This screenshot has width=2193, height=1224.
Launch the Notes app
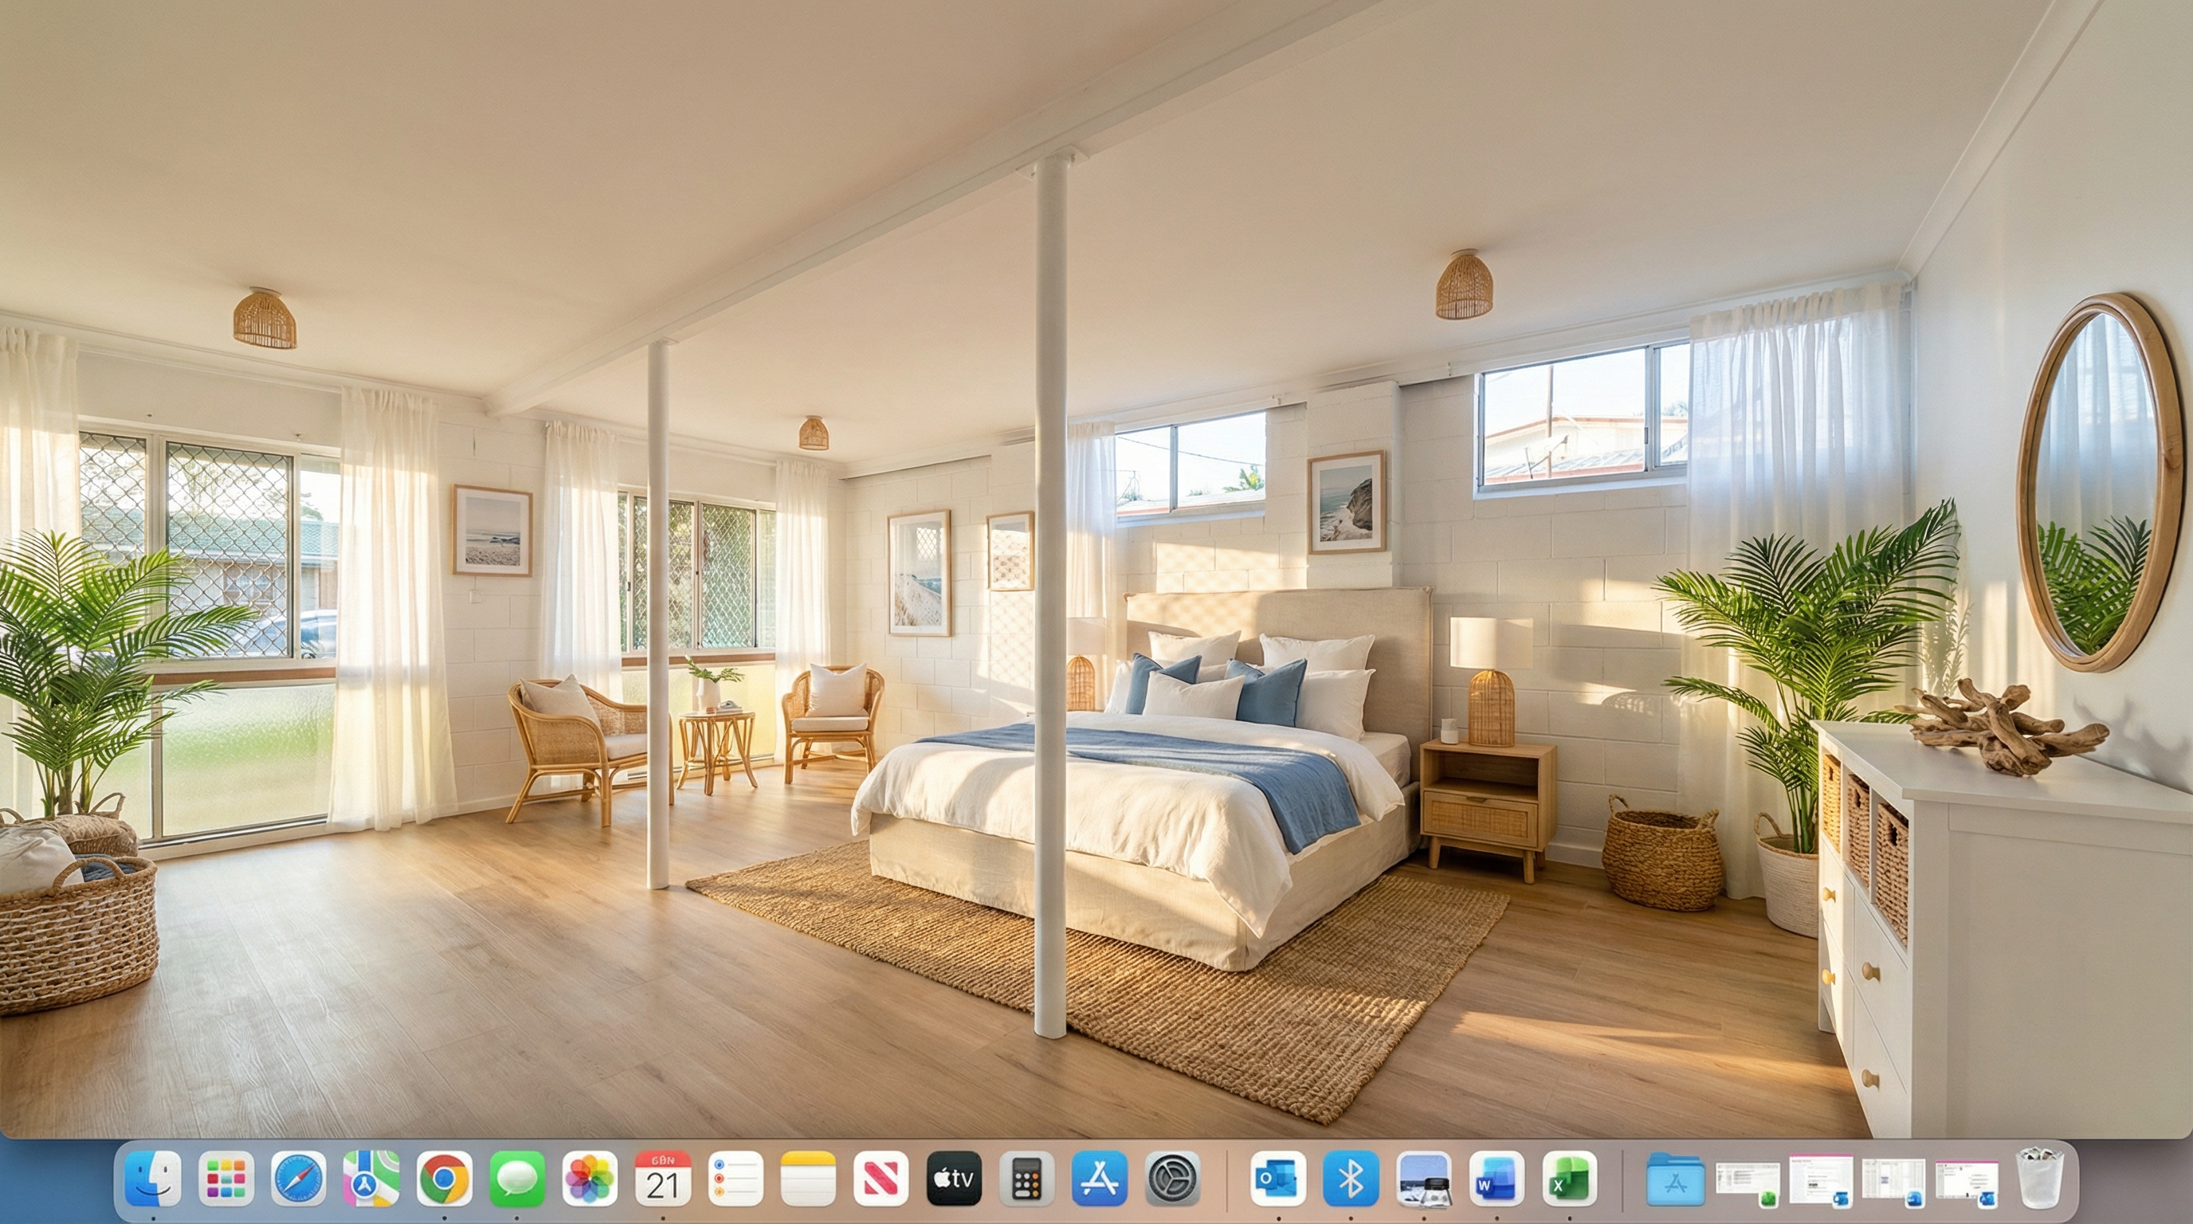[808, 1179]
